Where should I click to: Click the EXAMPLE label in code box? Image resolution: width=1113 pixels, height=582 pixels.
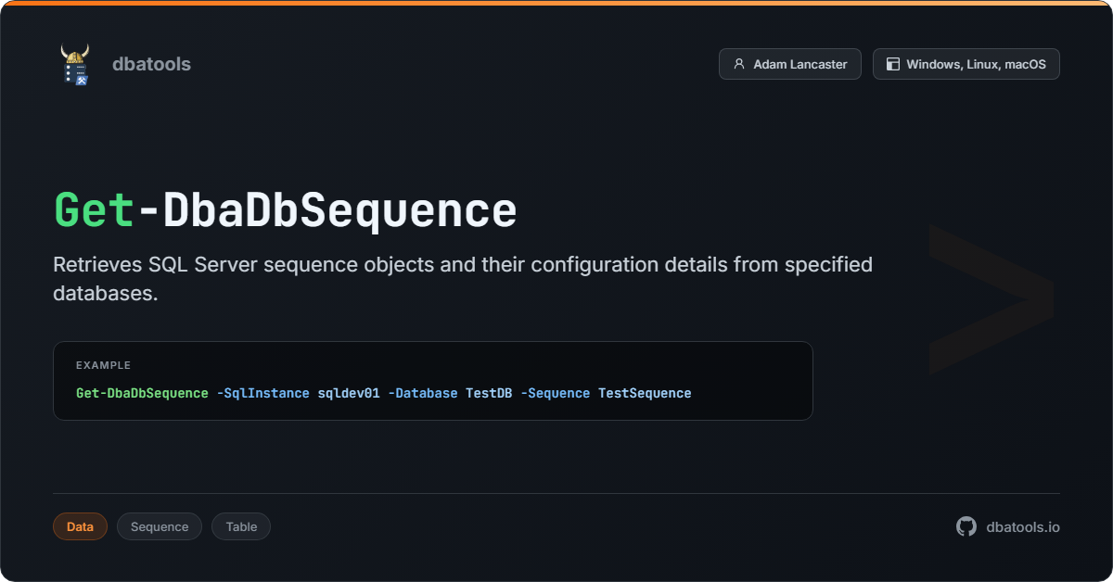coord(103,365)
